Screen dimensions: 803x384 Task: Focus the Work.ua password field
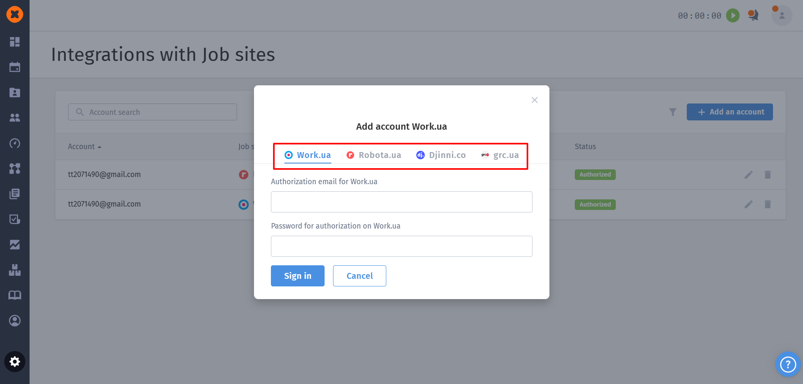pyautogui.click(x=401, y=246)
